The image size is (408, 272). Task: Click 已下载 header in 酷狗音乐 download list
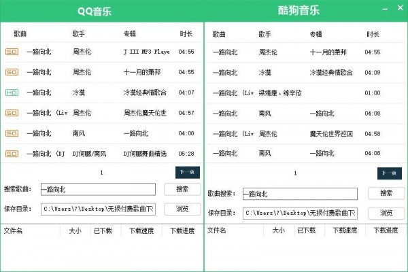tap(306, 230)
